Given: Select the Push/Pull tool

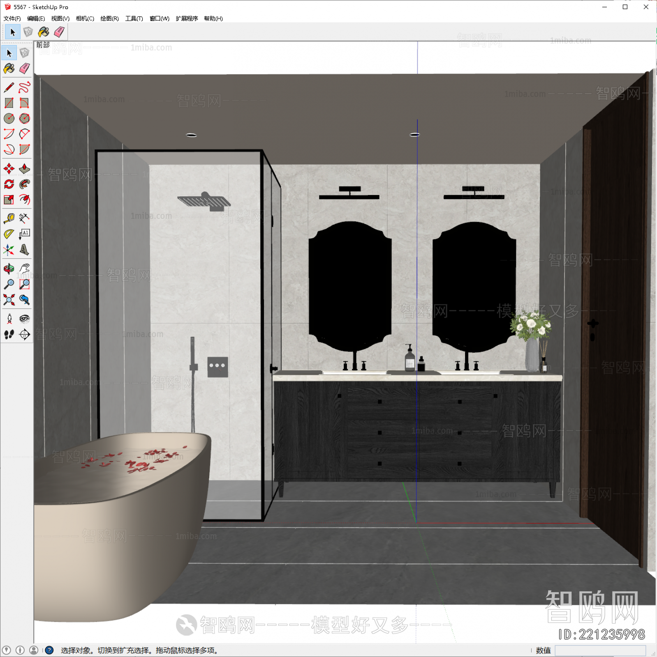Looking at the screenshot, I should [25, 169].
